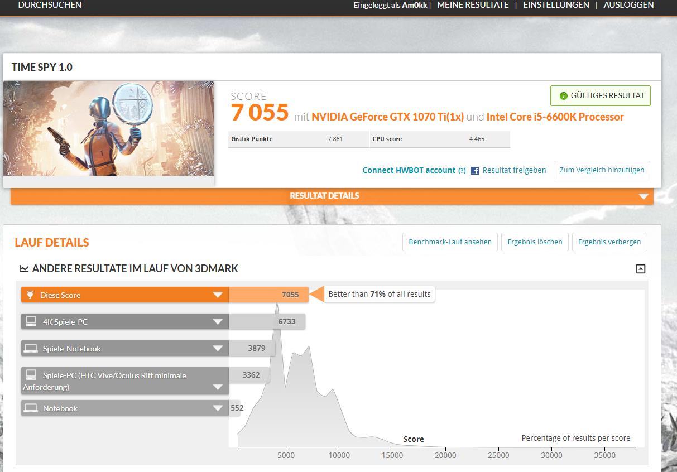Click the 10000 axis label on the chart
Viewport: 677px width, 472px height.
click(x=339, y=455)
